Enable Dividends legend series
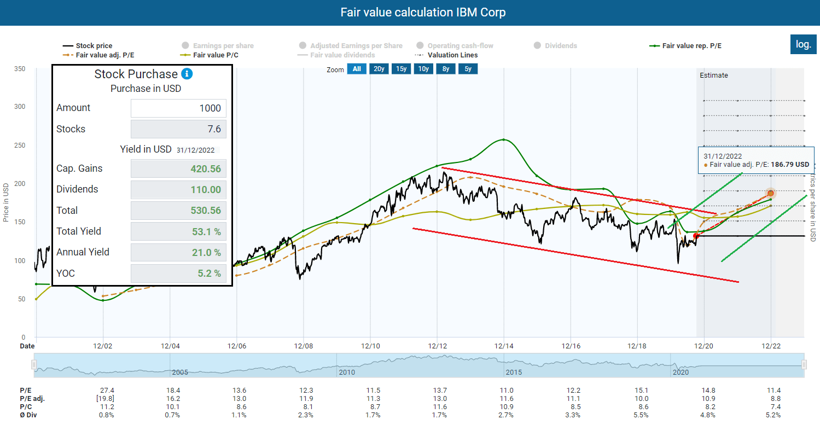 555,46
